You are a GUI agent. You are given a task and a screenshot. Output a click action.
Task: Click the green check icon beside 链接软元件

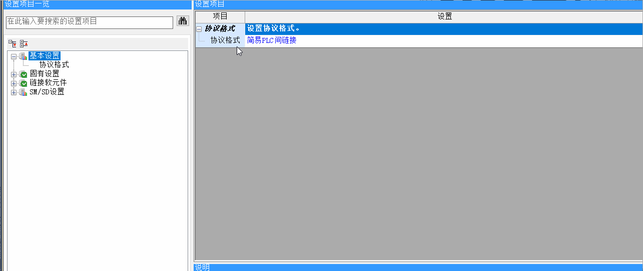point(23,83)
